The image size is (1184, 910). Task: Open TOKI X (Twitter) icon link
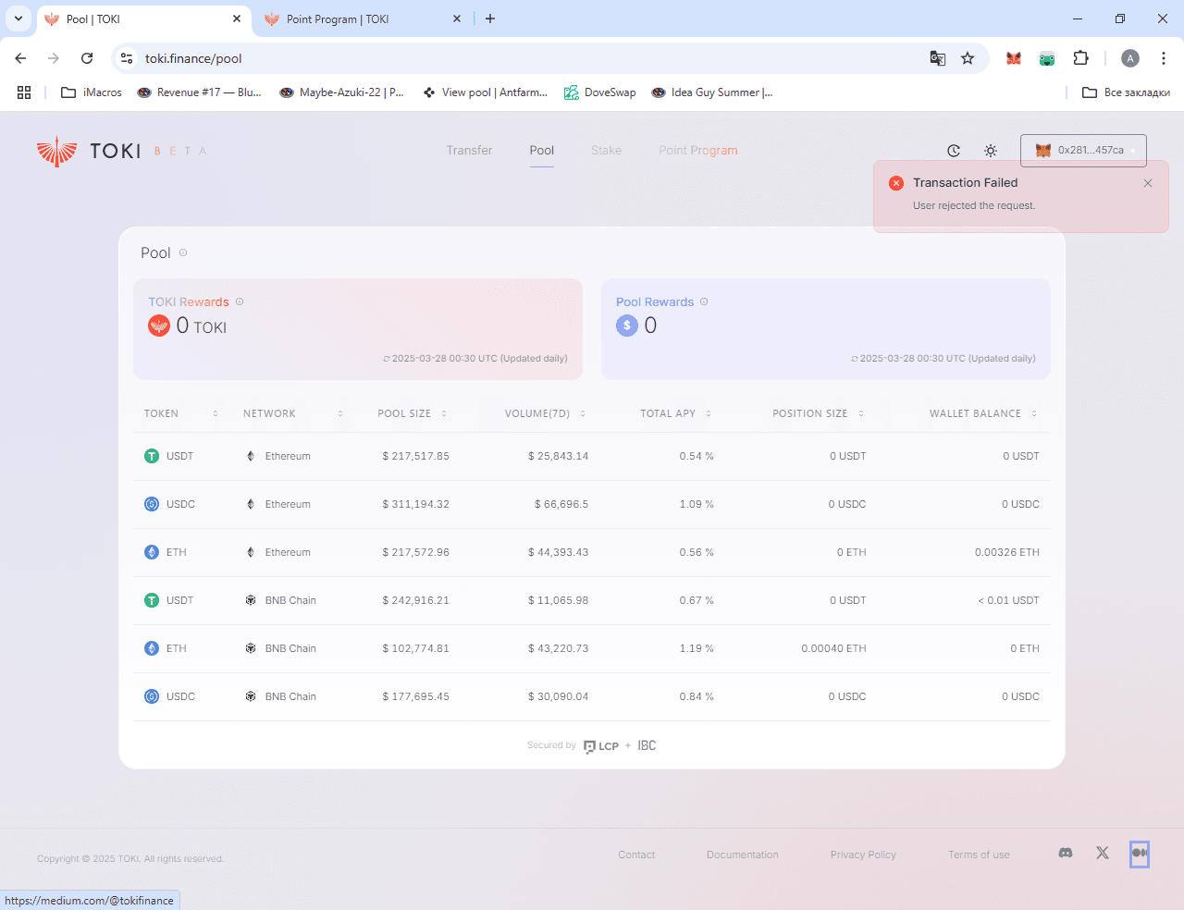[x=1103, y=853]
